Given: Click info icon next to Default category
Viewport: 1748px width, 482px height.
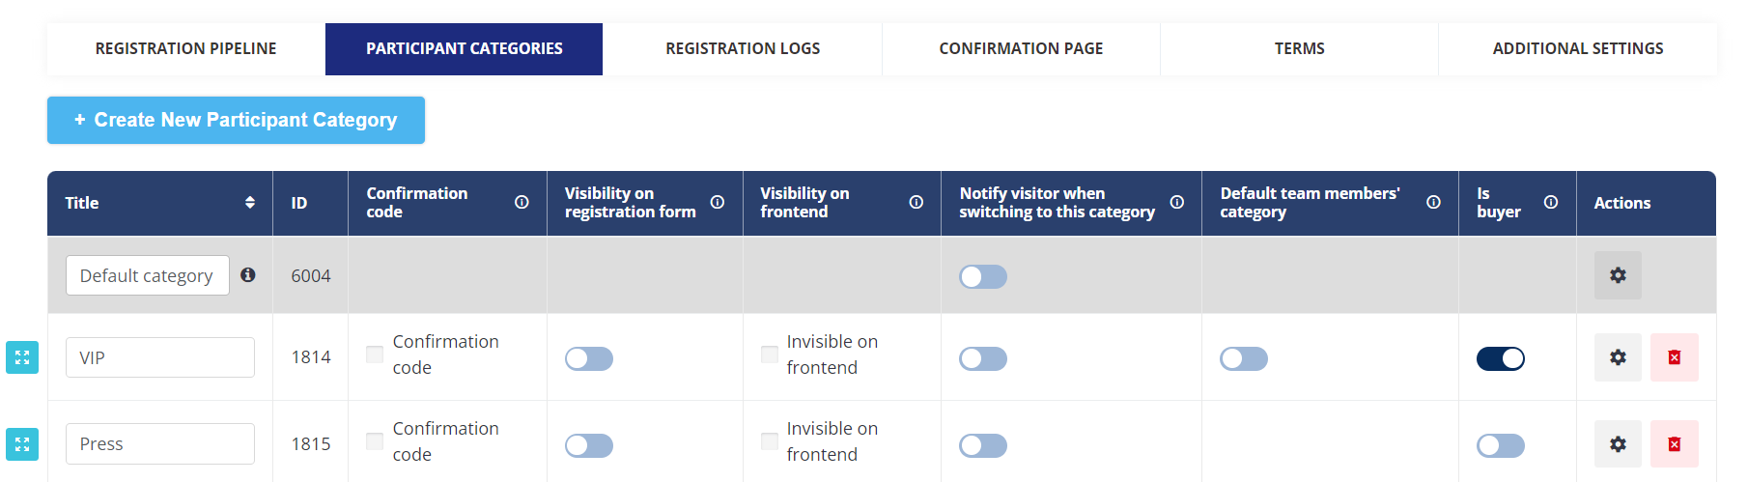Looking at the screenshot, I should tap(248, 274).
